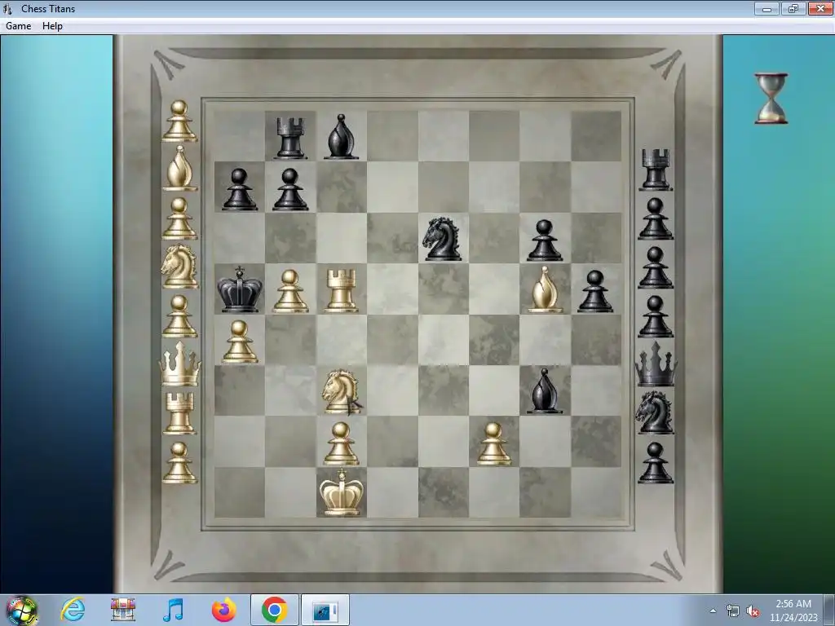Click the black pawn on b7
The height and width of the screenshot is (626, 835).
pyautogui.click(x=290, y=188)
